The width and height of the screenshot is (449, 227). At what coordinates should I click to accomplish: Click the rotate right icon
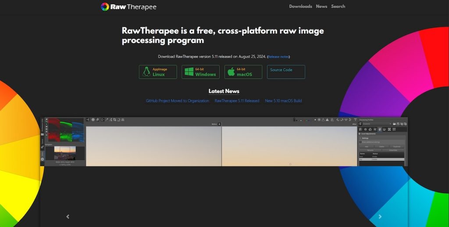point(342,120)
